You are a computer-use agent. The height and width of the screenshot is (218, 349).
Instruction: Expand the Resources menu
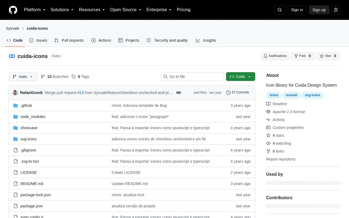click(92, 10)
